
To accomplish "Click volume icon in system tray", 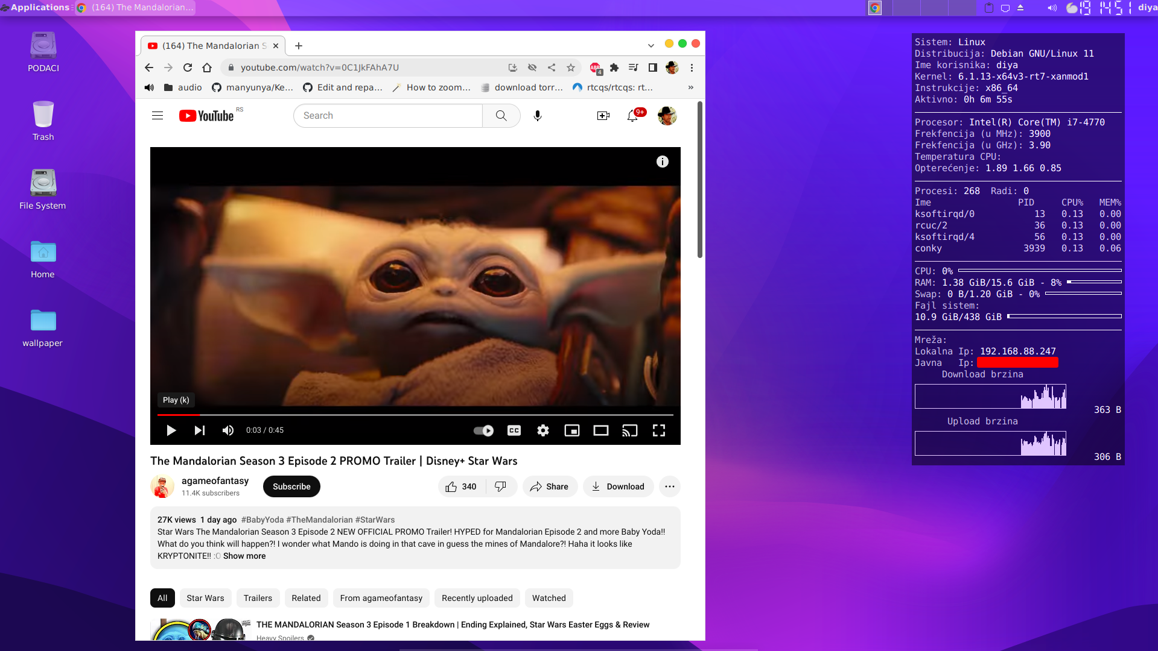I will (x=1052, y=8).
